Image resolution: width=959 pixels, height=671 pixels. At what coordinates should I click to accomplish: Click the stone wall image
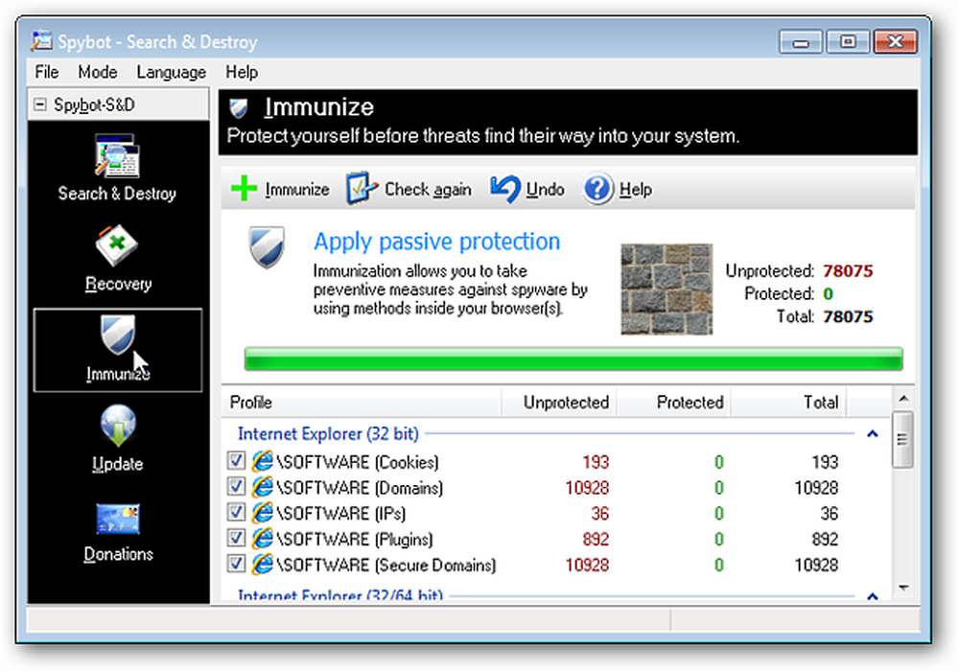pyautogui.click(x=667, y=289)
